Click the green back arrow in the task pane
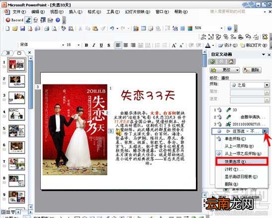Screen dimensions: 272x218 pyautogui.click(x=212, y=61)
